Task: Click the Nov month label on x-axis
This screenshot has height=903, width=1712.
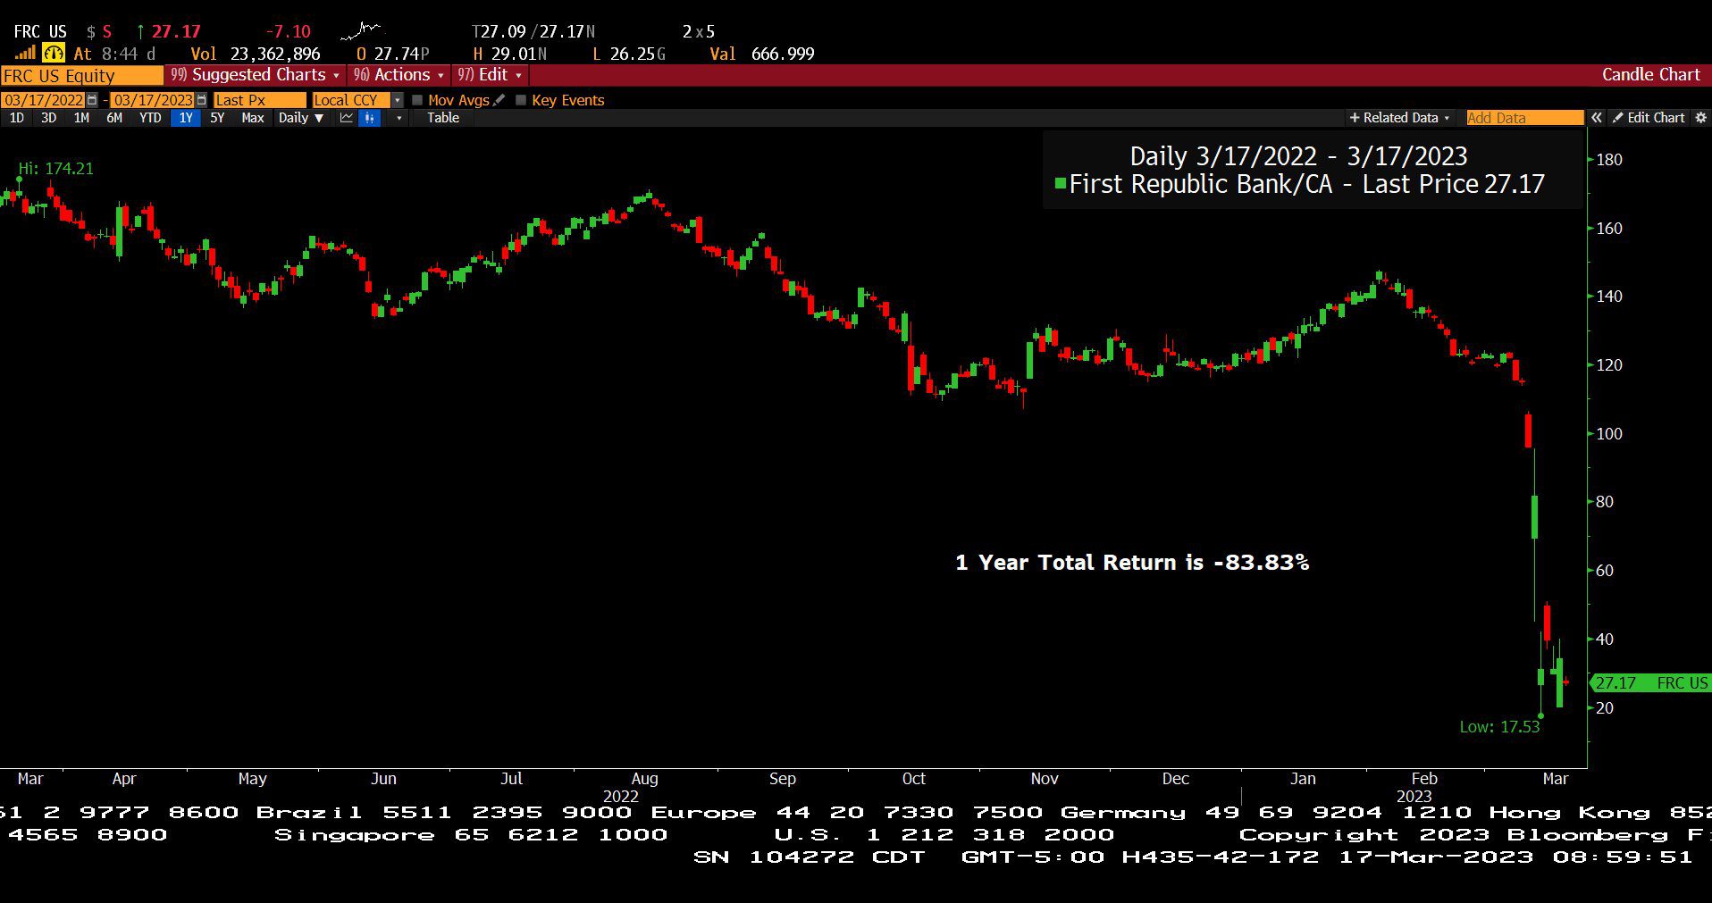Action: [x=1045, y=779]
